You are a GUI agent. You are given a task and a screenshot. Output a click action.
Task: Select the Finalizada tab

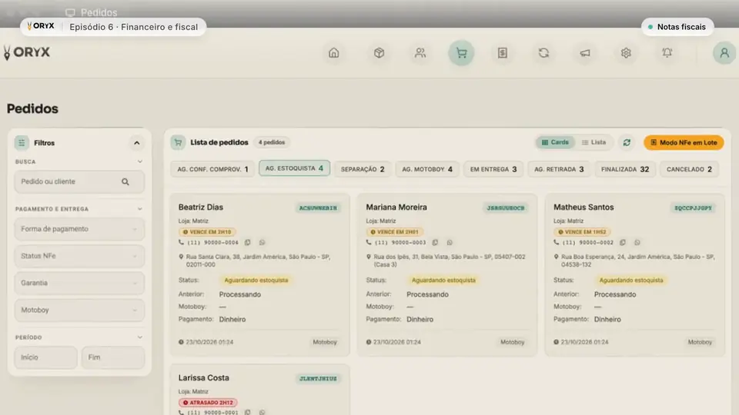[625, 169]
